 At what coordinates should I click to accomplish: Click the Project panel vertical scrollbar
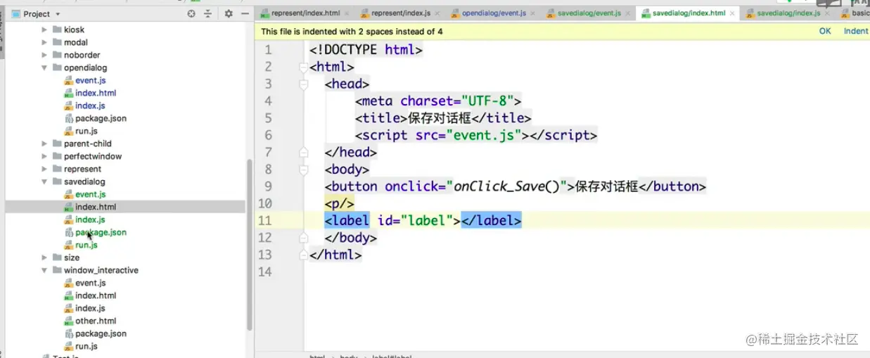coord(249,245)
